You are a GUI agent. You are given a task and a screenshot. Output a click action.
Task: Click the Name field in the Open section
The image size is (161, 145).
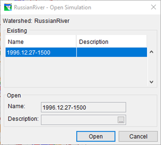tap(83, 107)
